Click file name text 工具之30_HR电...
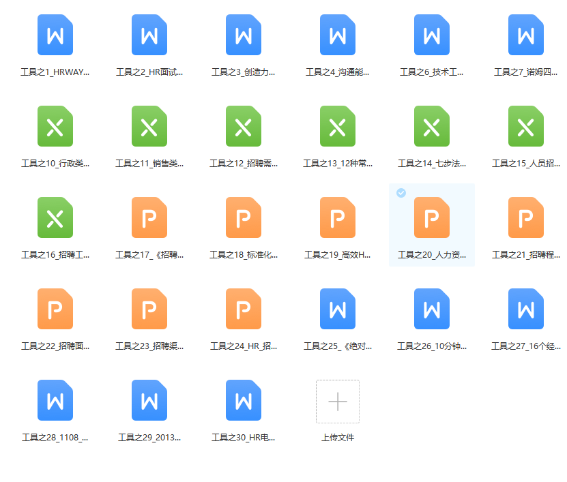The image size is (567, 482). pos(244,438)
